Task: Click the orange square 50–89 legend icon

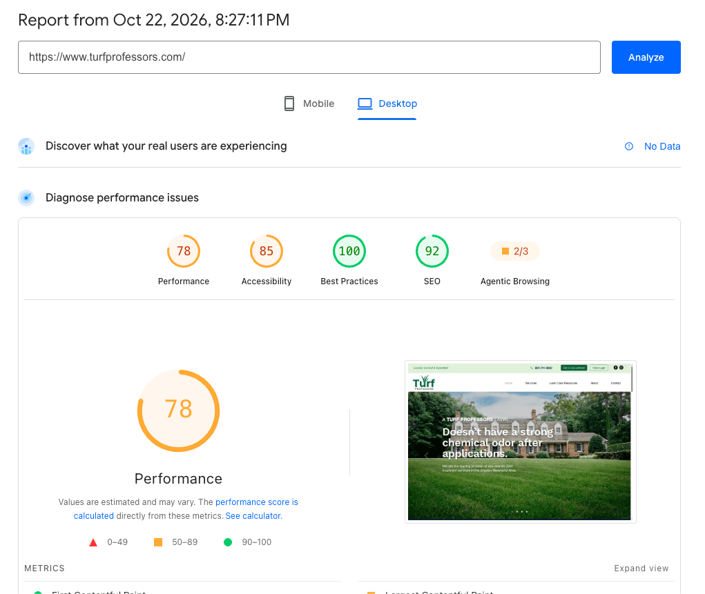Action: click(158, 542)
